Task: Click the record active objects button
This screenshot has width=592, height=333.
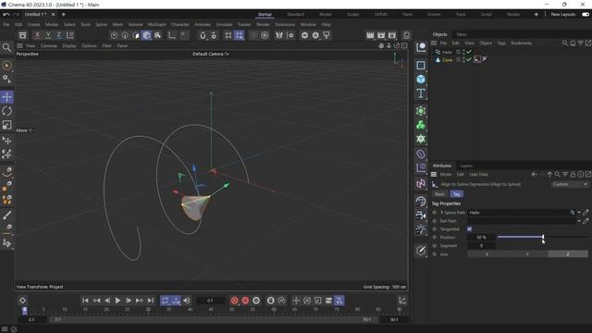Action: pos(234,301)
